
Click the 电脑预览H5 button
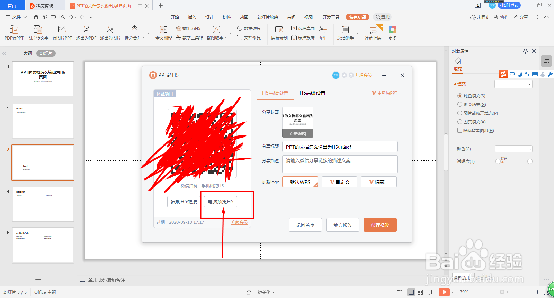(x=221, y=202)
